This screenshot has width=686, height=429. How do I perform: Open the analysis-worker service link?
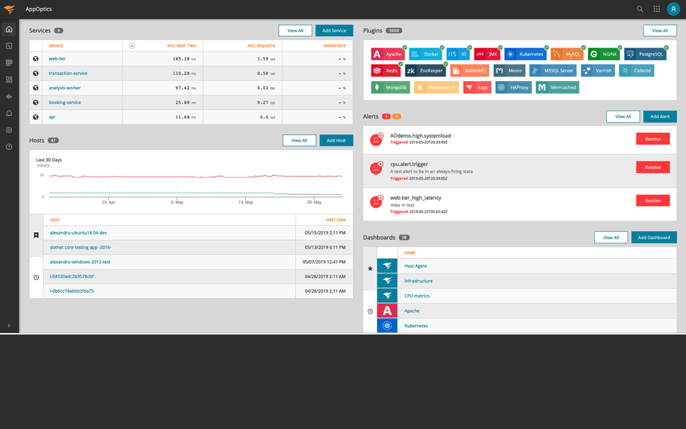point(65,88)
